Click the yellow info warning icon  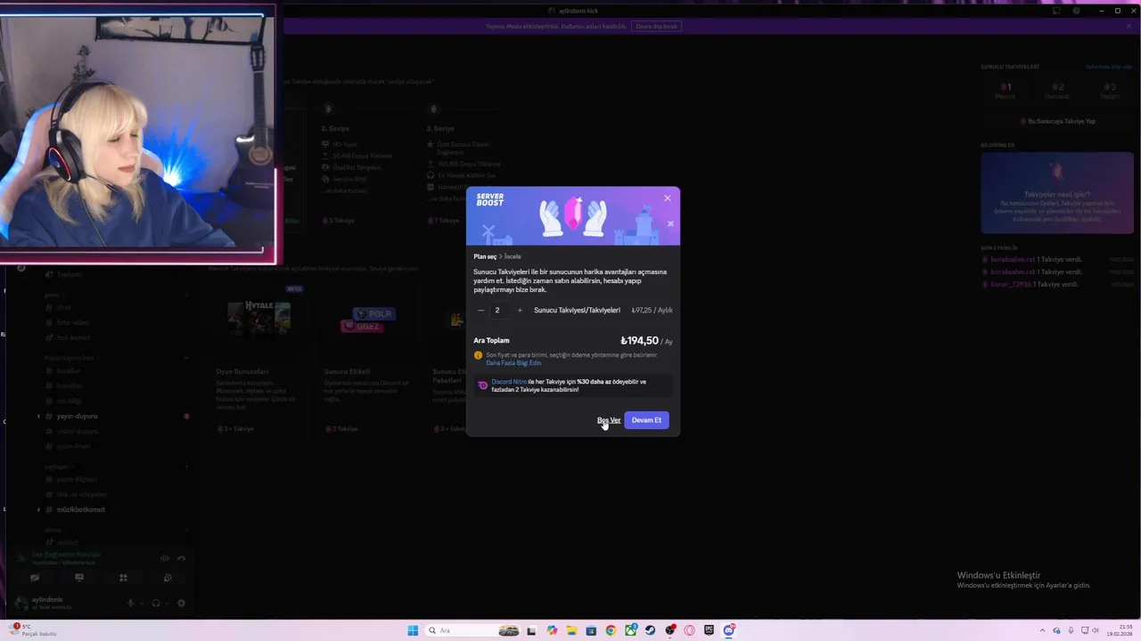click(x=479, y=355)
